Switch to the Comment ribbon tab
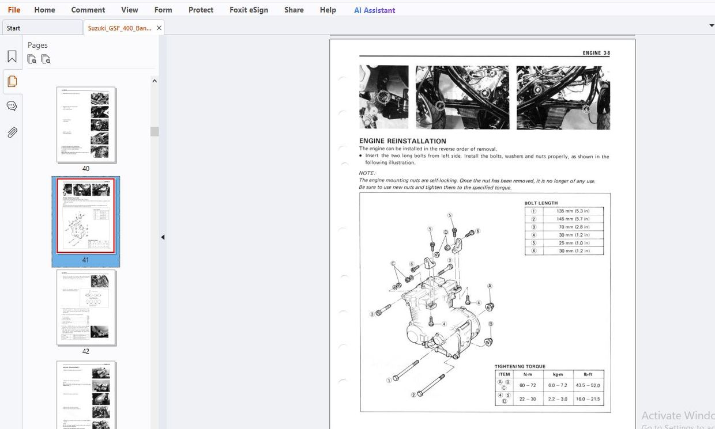Image resolution: width=715 pixels, height=429 pixels. pyautogui.click(x=88, y=9)
